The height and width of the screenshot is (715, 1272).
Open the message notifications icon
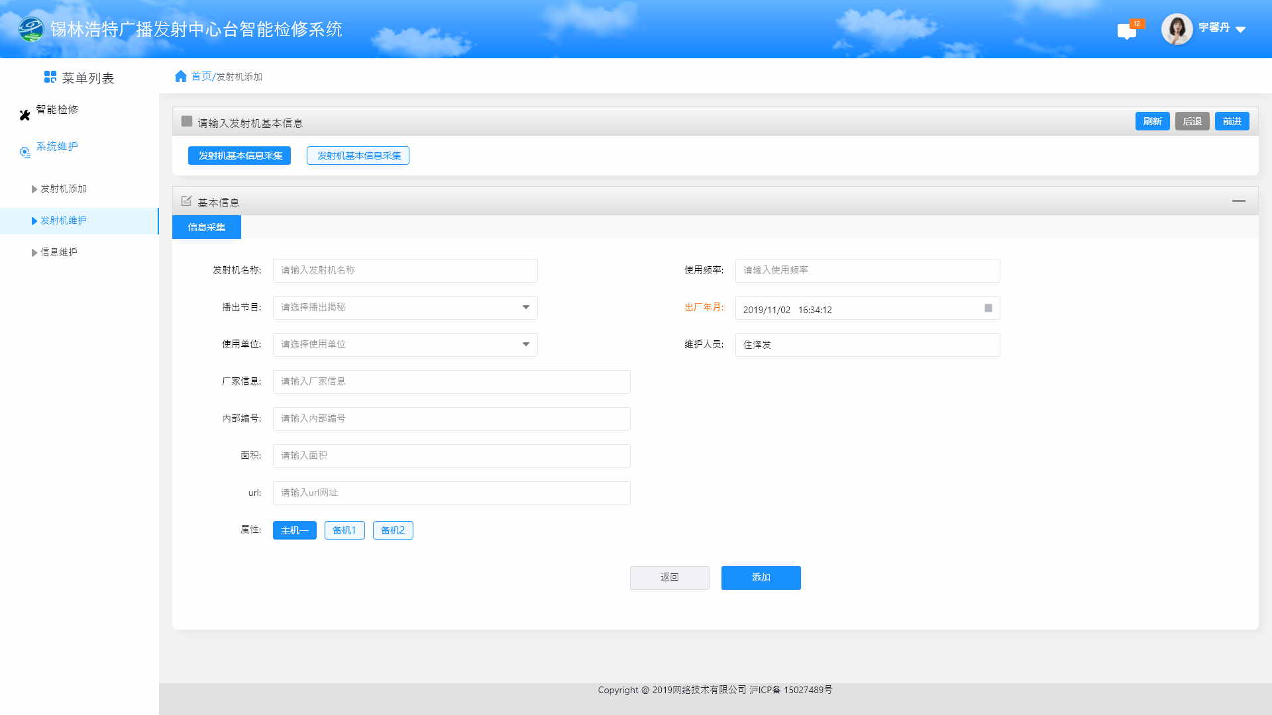(1126, 31)
